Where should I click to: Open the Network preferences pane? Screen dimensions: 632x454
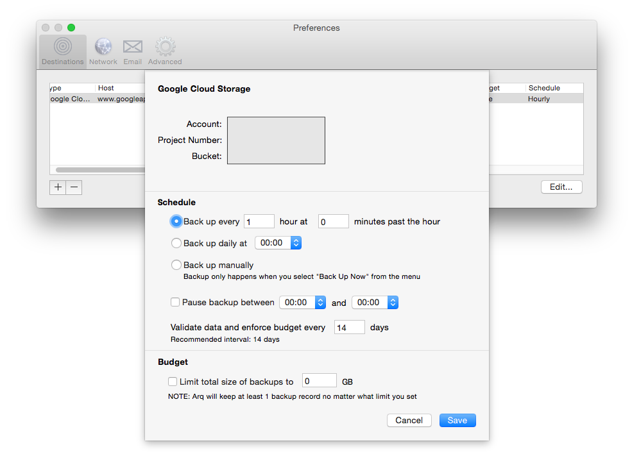pyautogui.click(x=103, y=51)
